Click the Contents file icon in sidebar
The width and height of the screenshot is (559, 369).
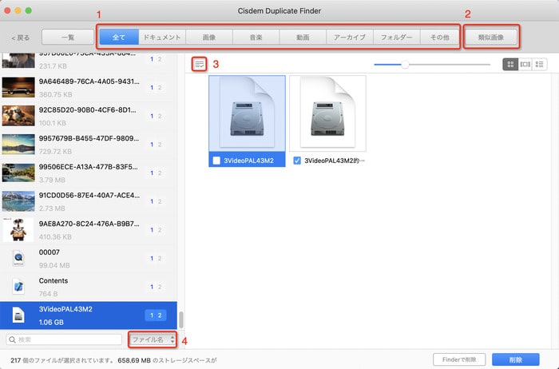point(18,287)
